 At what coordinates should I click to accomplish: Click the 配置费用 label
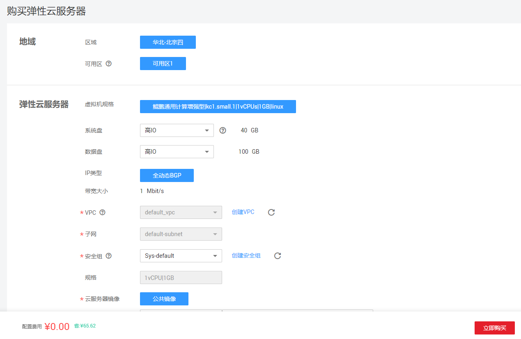tap(32, 327)
